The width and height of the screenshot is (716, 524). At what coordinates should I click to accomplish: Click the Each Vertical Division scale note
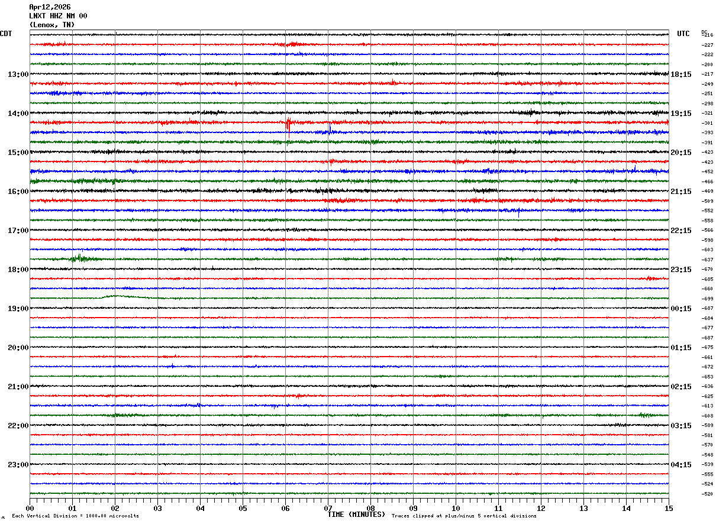coord(75,516)
